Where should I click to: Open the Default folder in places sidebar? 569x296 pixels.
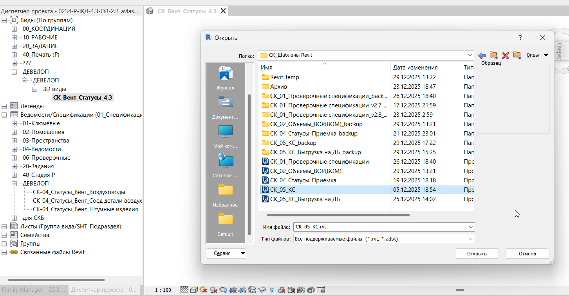[x=225, y=225]
